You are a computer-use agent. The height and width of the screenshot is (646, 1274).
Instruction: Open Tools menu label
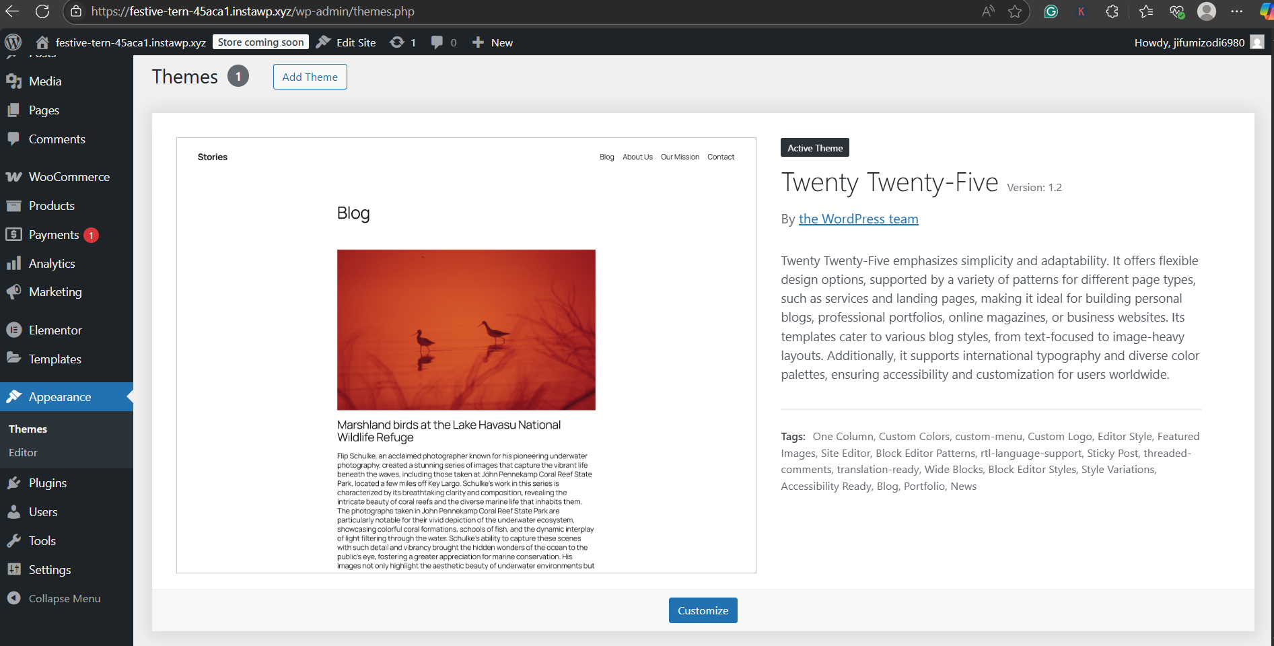tap(42, 540)
